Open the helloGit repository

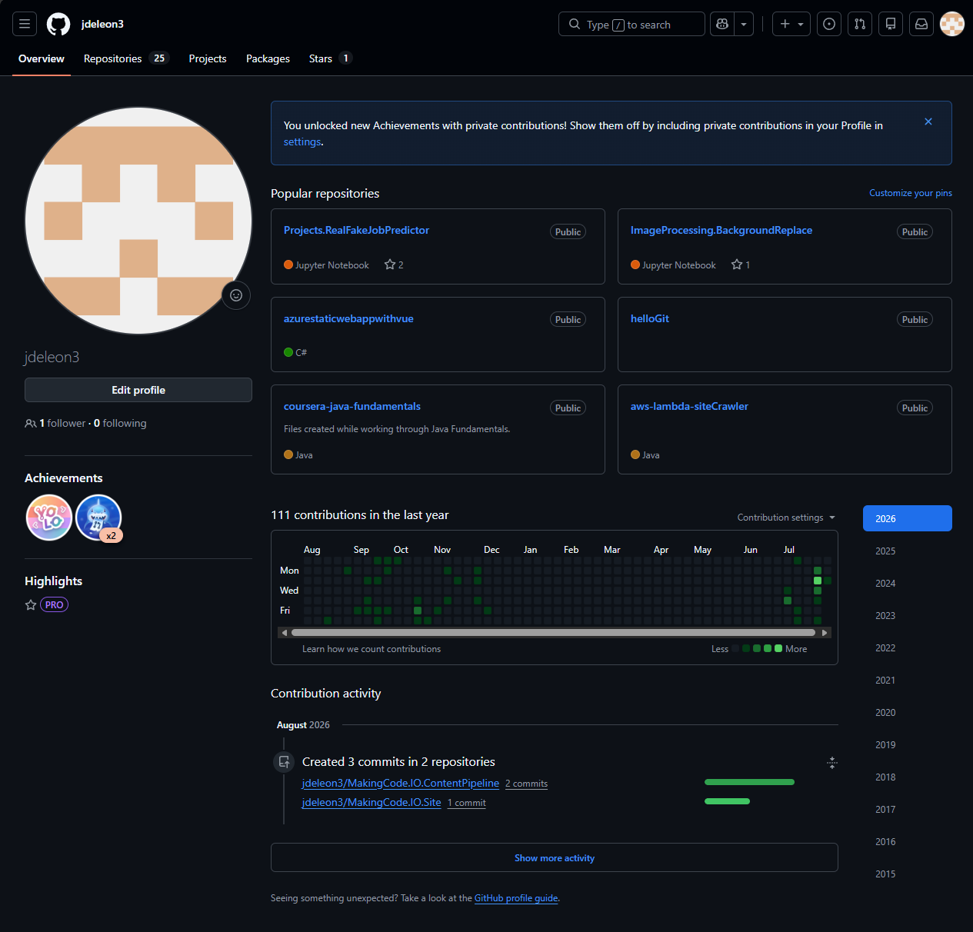click(650, 318)
